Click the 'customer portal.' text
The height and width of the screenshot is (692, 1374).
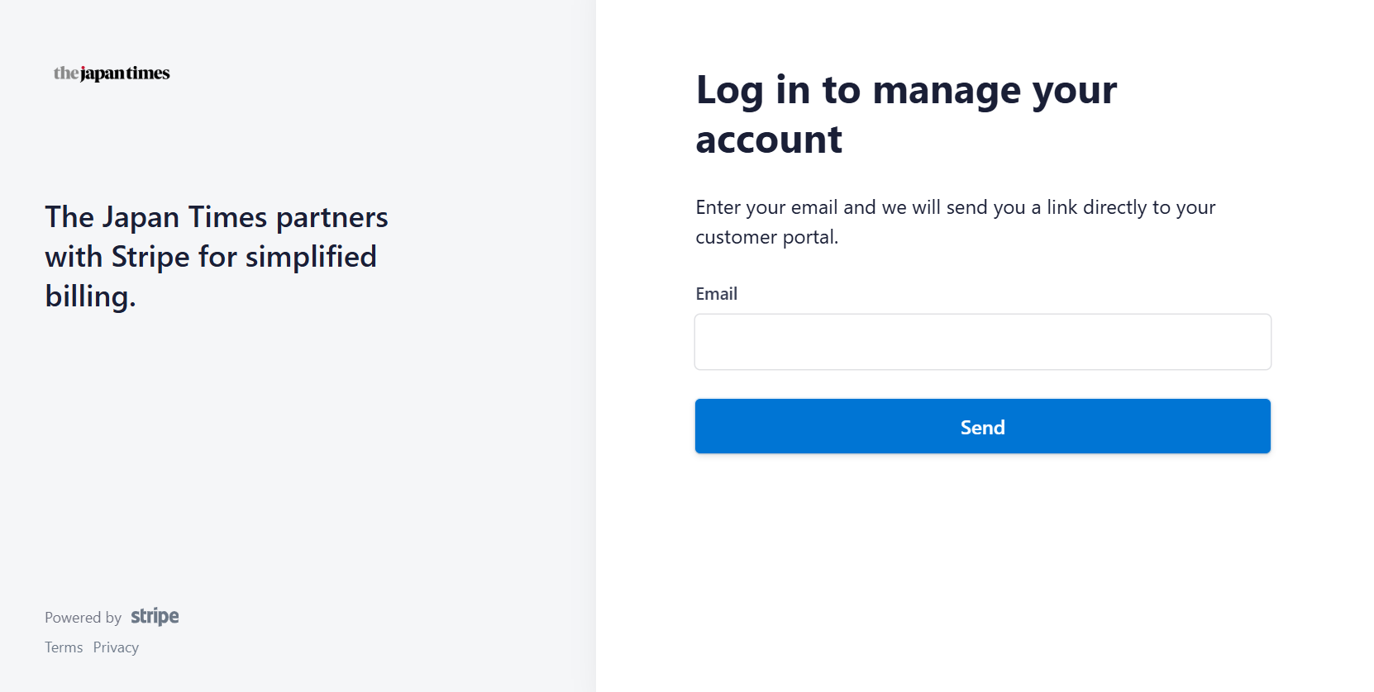click(766, 237)
